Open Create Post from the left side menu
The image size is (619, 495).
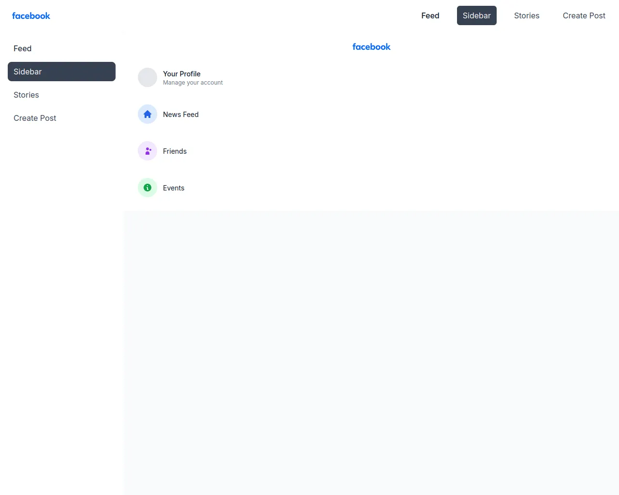coord(35,118)
